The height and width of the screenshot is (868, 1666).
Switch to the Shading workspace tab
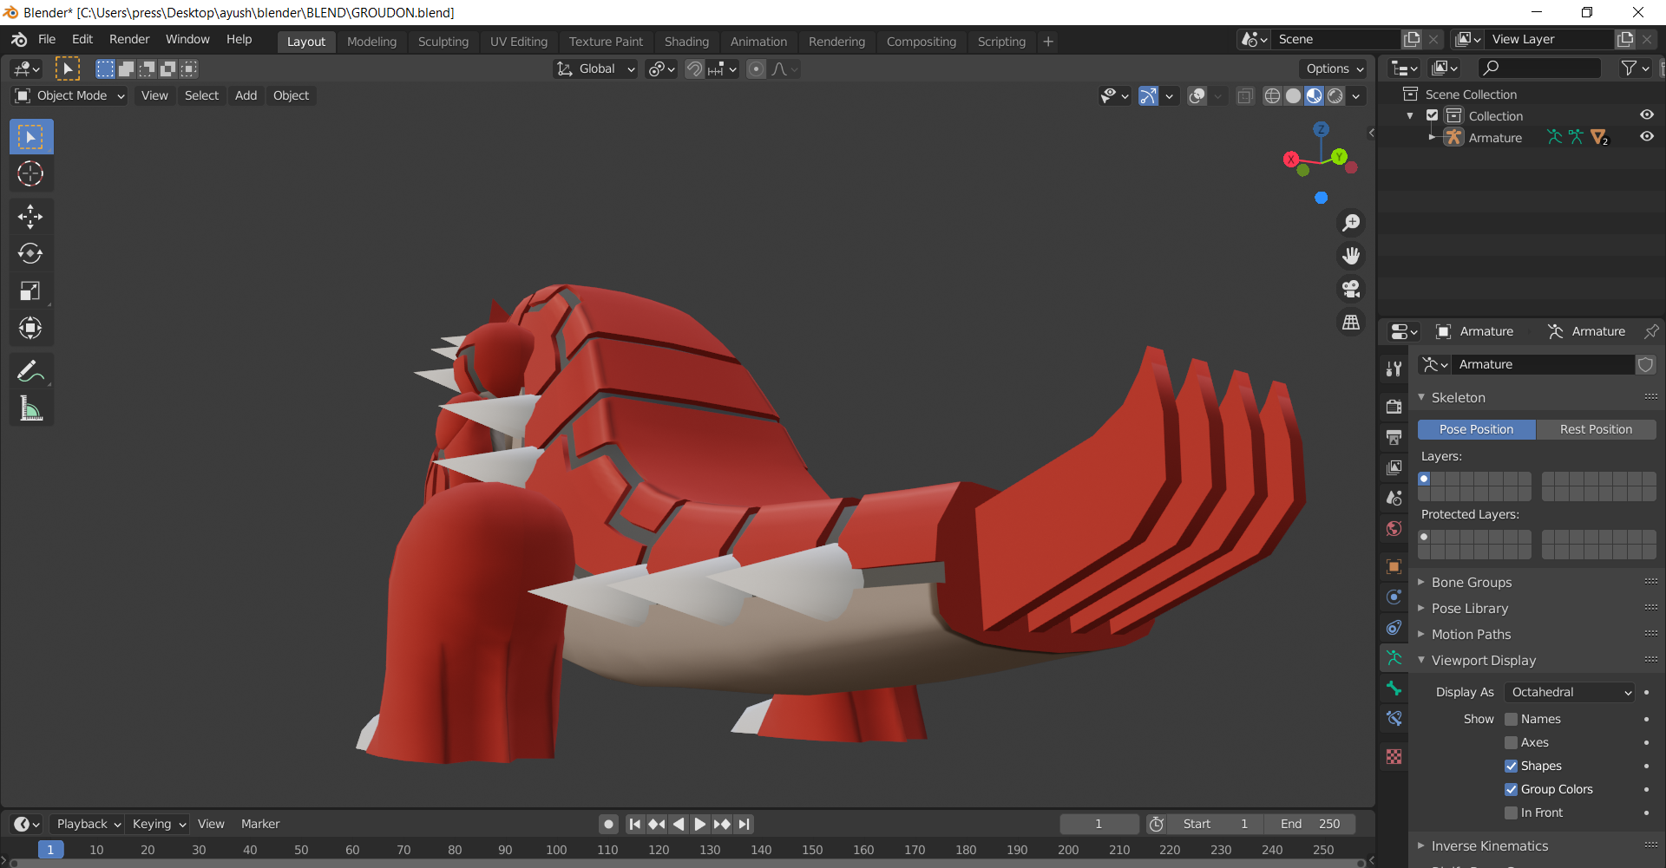click(x=686, y=41)
